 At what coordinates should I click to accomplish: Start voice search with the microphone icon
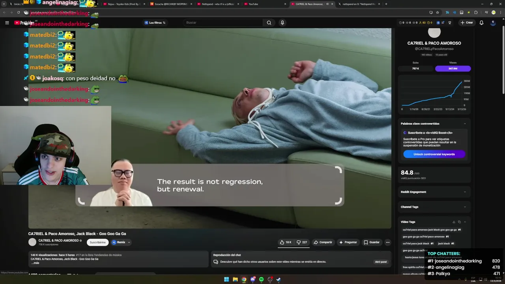coord(282,22)
